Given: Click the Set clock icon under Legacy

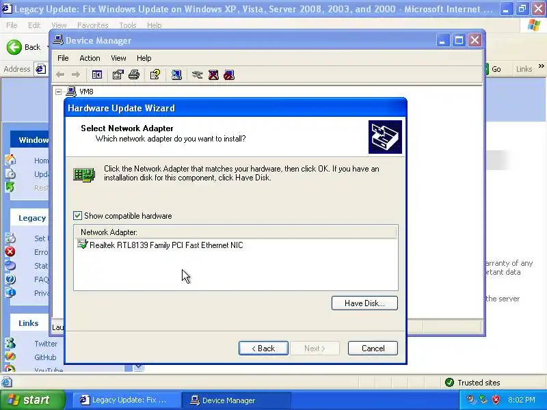Looking at the screenshot, I should pos(10,238).
